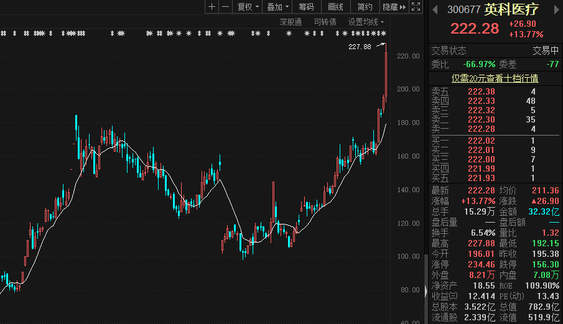Toggle fullscreen chart icon
Viewport: 563px width, 324px height.
click(x=416, y=7)
